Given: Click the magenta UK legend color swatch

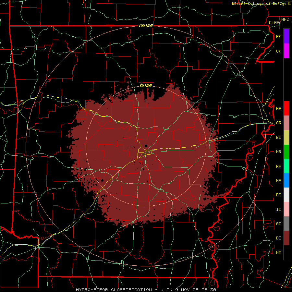Looking at the screenshot, I should click(286, 51).
